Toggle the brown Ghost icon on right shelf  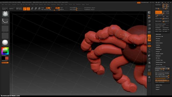pyautogui.click(x=149, y=74)
